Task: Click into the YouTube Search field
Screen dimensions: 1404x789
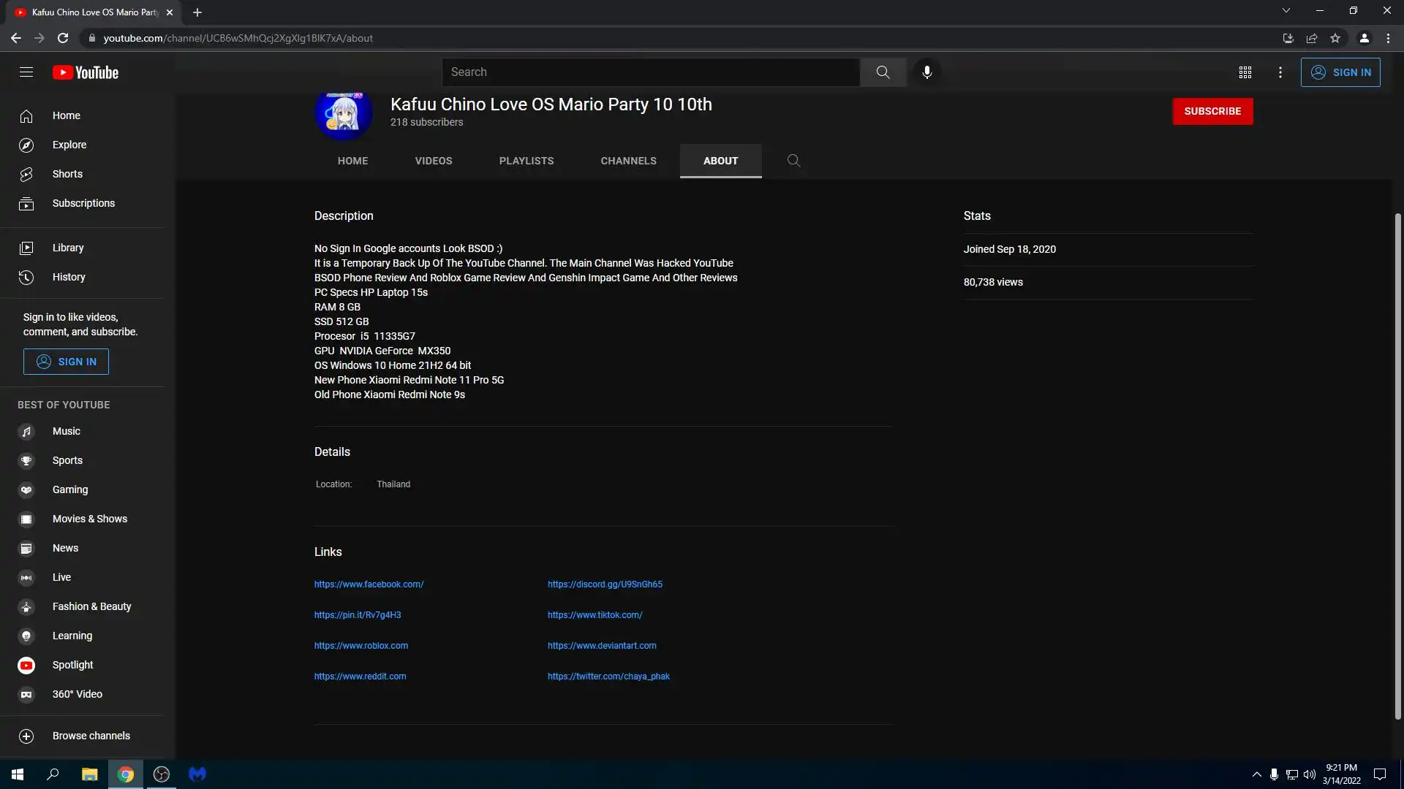Action: [651, 72]
